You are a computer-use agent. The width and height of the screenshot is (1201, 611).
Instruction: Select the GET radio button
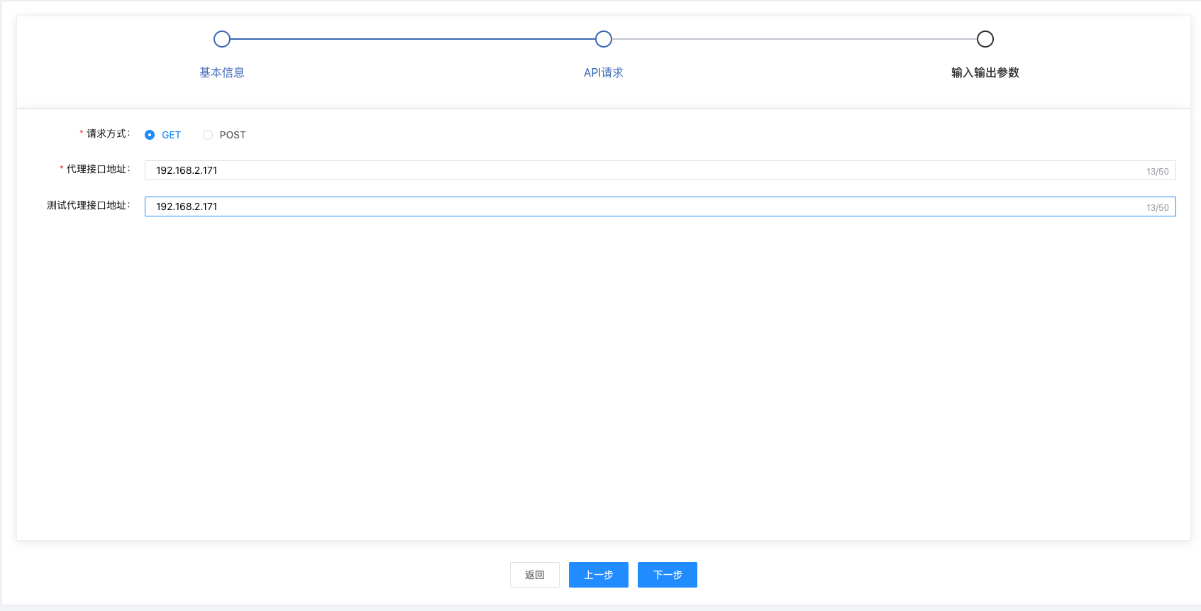150,135
